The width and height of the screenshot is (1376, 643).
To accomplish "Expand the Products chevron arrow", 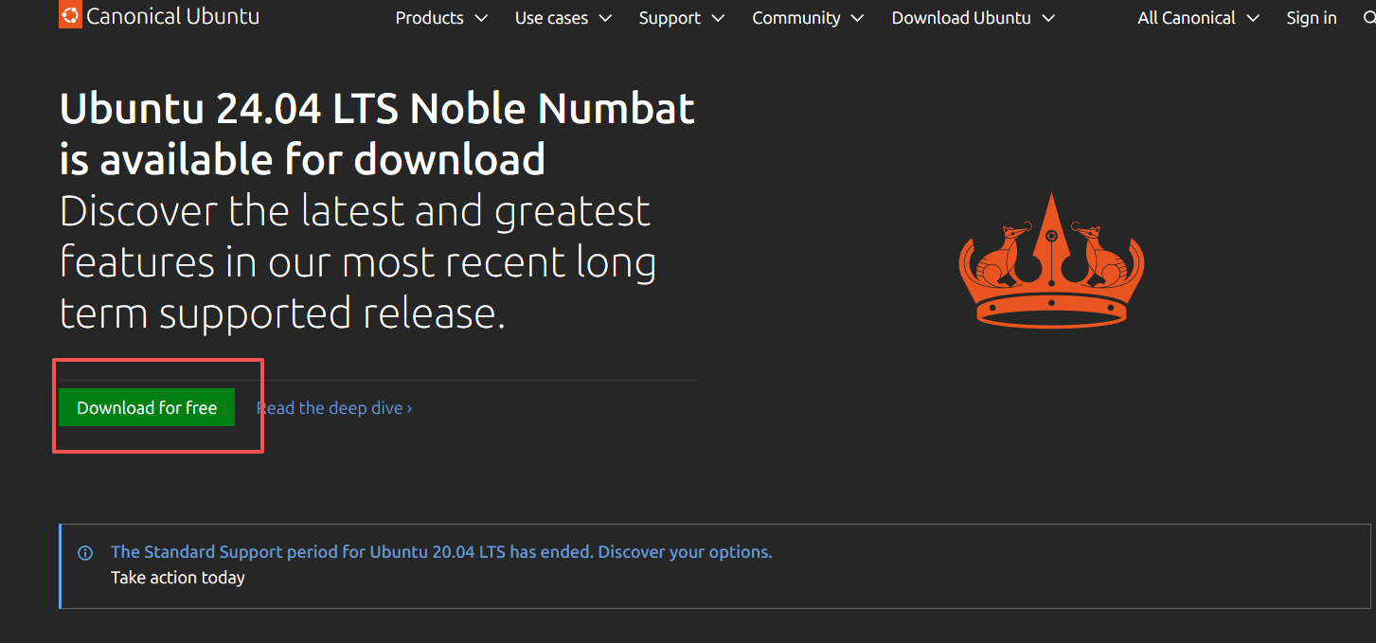I will click(481, 18).
